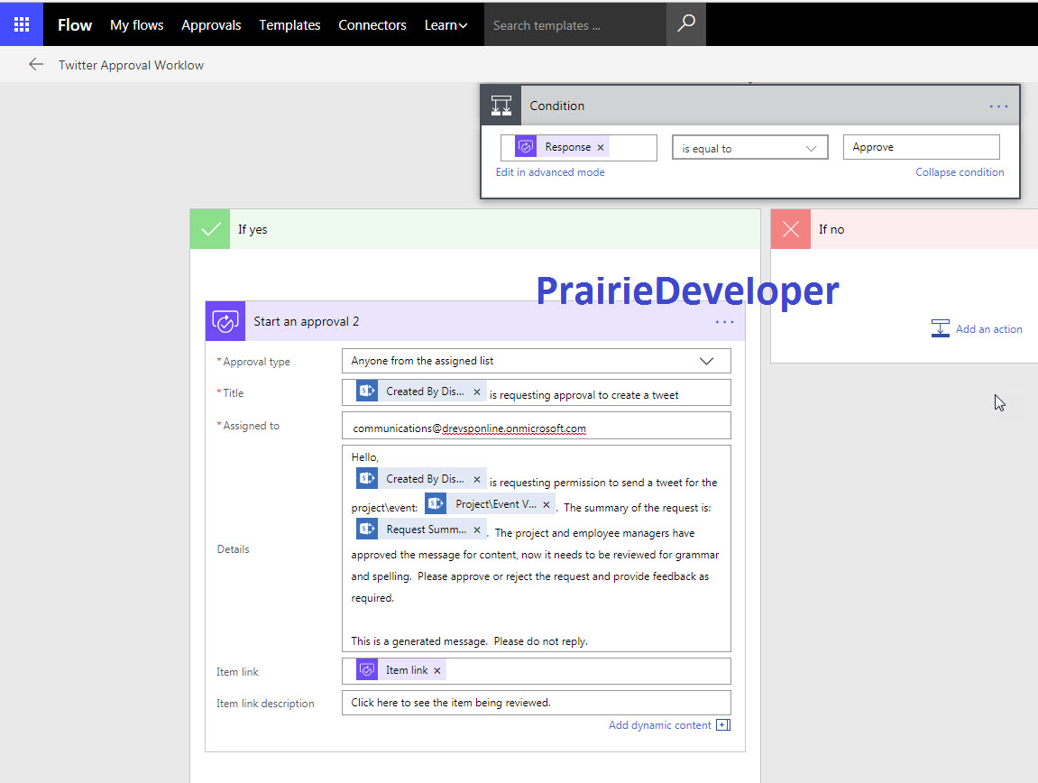Open the 'is equal to' operator dropdown
Viewport: 1038px width, 783px height.
click(x=749, y=148)
